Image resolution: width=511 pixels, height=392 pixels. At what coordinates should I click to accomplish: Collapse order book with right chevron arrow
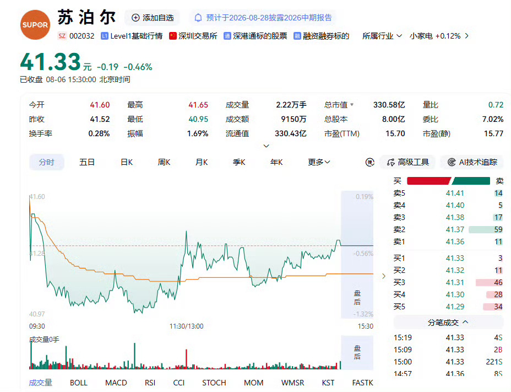pyautogui.click(x=384, y=276)
